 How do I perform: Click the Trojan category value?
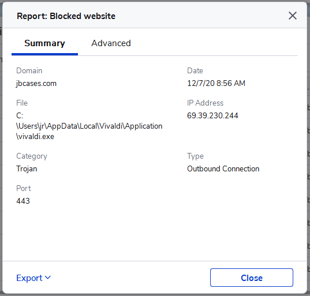(27, 169)
